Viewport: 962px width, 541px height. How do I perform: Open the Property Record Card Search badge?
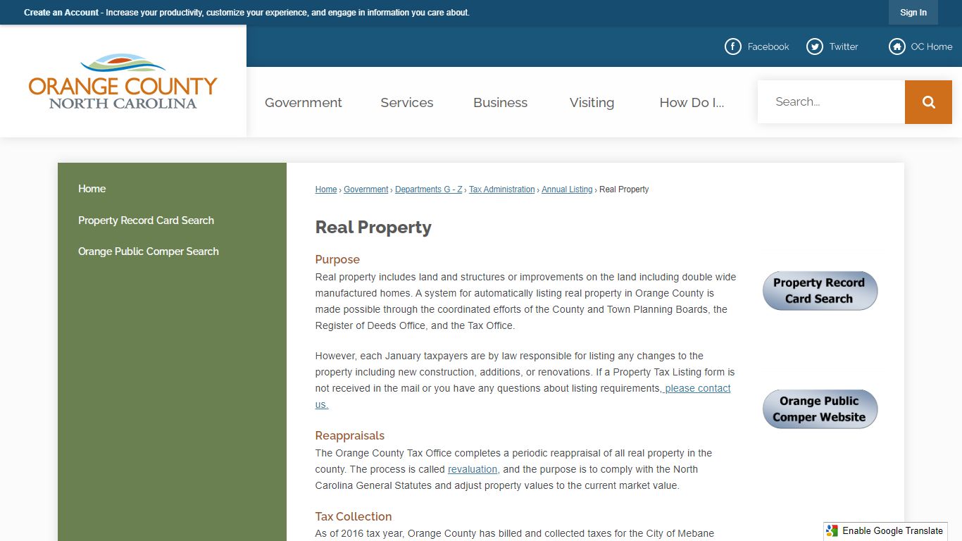[x=820, y=291]
